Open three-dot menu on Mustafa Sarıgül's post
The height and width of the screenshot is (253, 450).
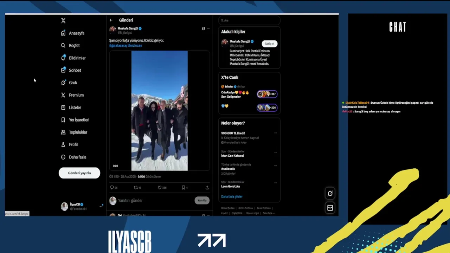click(x=208, y=28)
